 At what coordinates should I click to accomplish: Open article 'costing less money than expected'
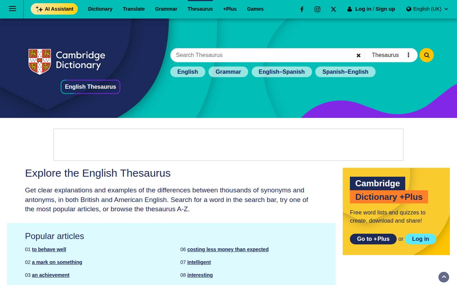228,249
